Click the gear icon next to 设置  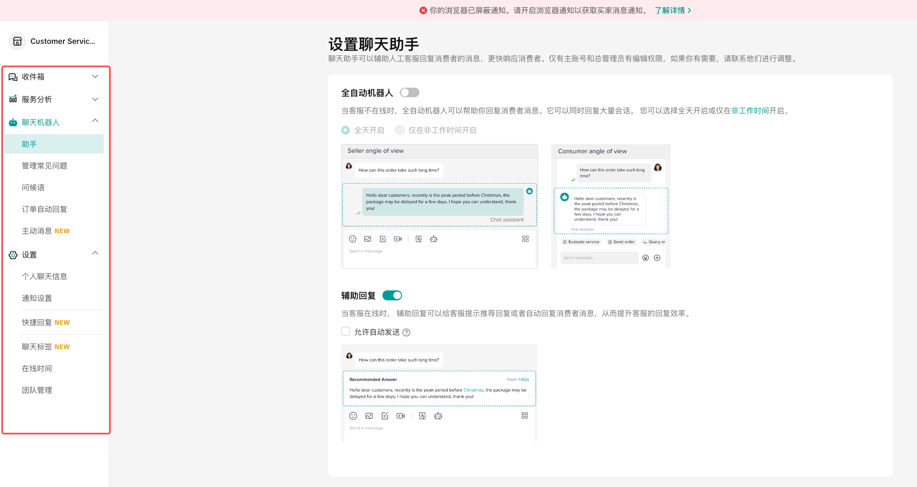pyautogui.click(x=13, y=255)
